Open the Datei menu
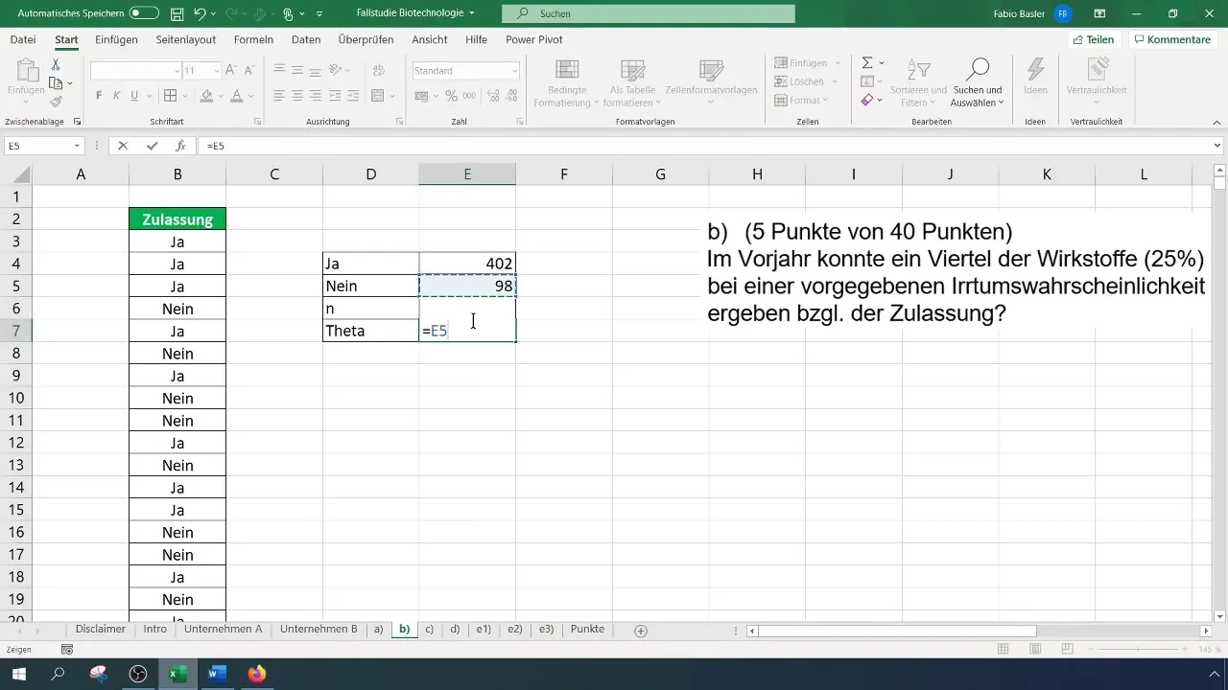Image resolution: width=1228 pixels, height=690 pixels. [23, 39]
